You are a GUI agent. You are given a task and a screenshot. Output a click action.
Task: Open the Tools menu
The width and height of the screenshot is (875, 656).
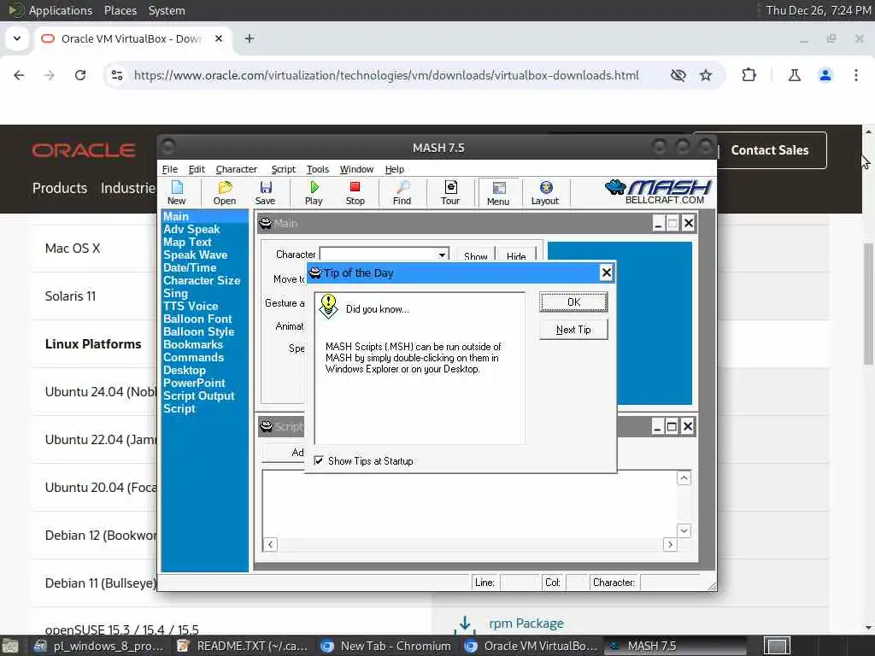pyautogui.click(x=318, y=169)
